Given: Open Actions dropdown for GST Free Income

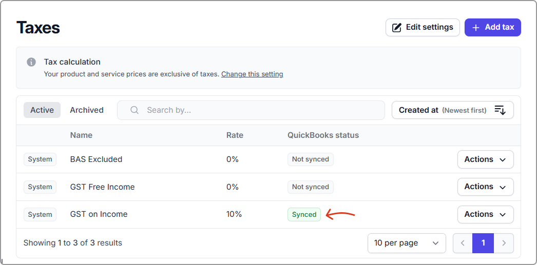Looking at the screenshot, I should [485, 187].
